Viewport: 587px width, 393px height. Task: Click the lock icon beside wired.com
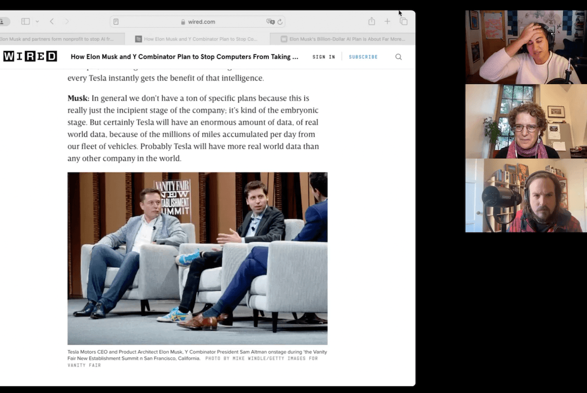point(183,22)
